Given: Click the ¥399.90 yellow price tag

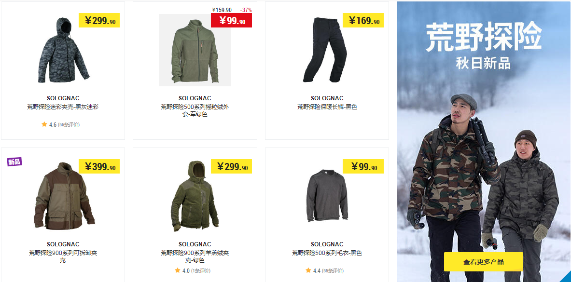Looking at the screenshot, I should (99, 166).
